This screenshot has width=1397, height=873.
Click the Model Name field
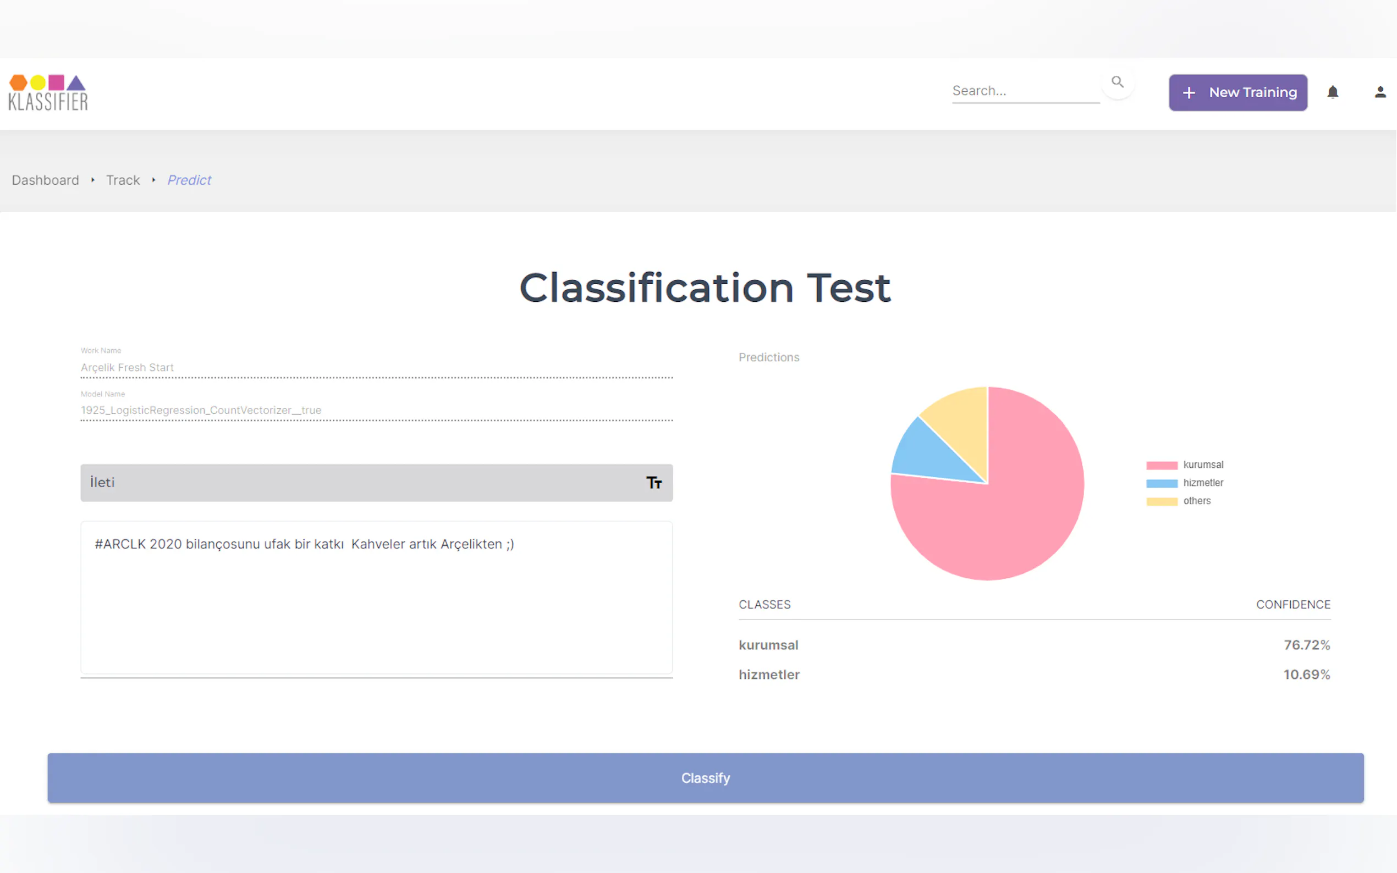point(376,410)
